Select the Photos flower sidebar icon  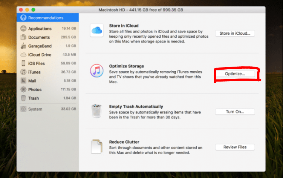pyautogui.click(x=23, y=89)
